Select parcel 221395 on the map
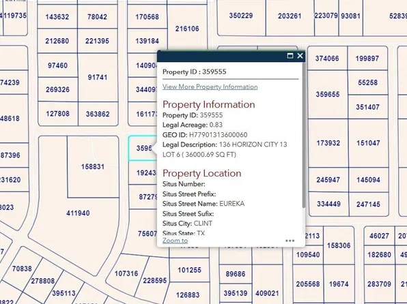 (x=97, y=41)
